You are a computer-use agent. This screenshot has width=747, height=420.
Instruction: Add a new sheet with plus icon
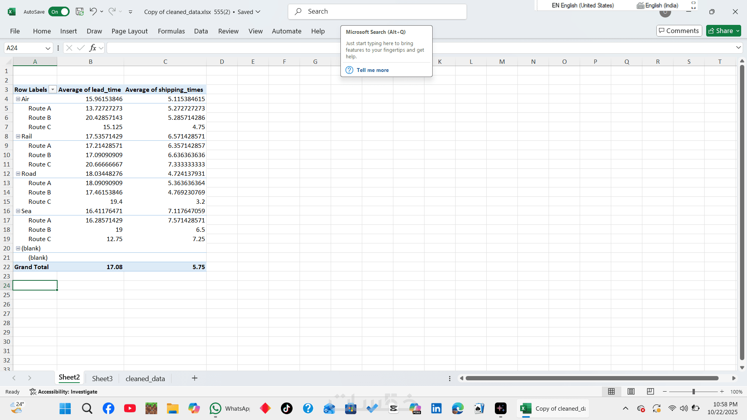pos(195,378)
